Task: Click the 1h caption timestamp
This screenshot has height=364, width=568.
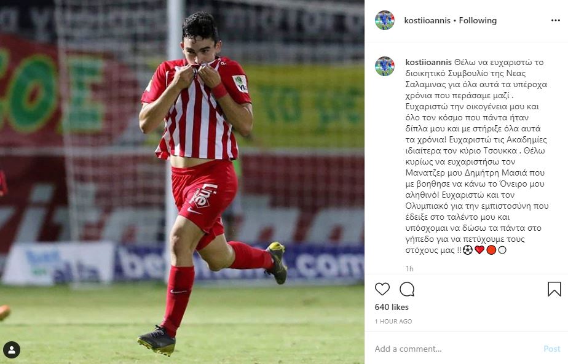Action: tap(409, 268)
